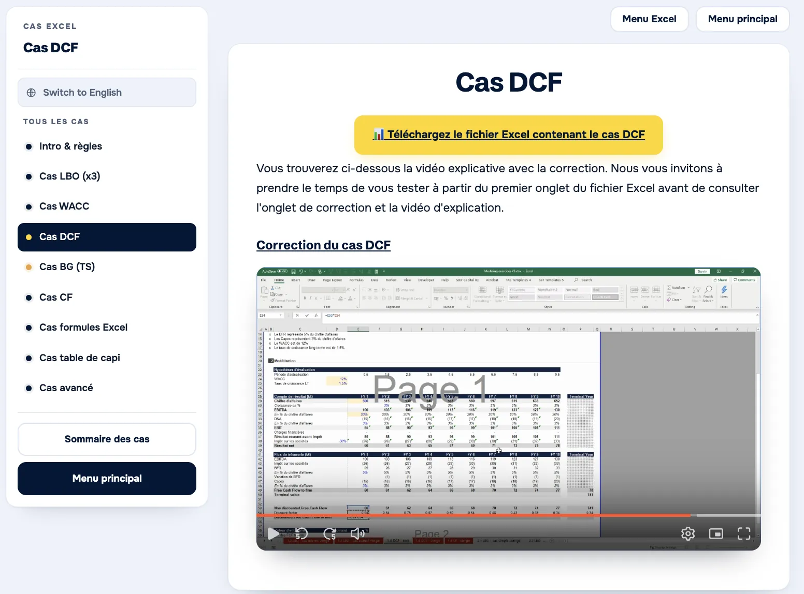Image resolution: width=804 pixels, height=594 pixels.
Task: Click the 'CAS EXCEL' sidebar label
Action: pyautogui.click(x=50, y=26)
